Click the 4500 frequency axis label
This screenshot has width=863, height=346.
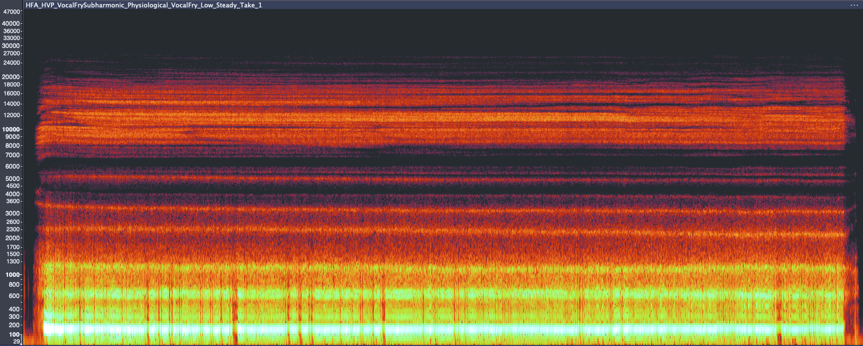click(13, 186)
